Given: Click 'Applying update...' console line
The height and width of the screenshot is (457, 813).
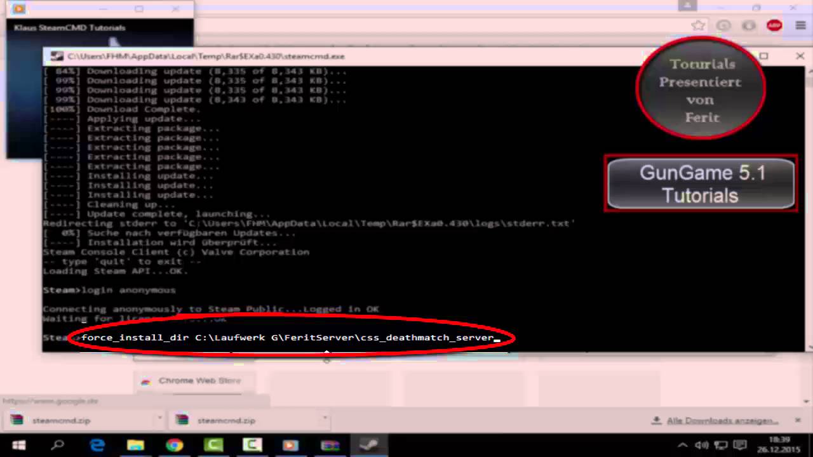Looking at the screenshot, I should (122, 119).
